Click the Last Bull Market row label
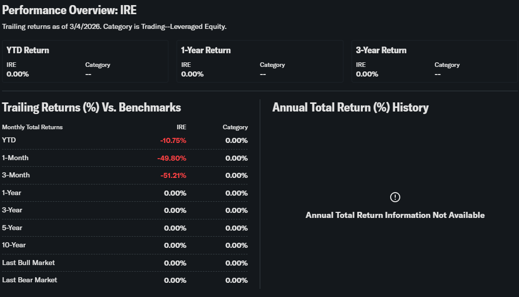Screen dimensions: 519x297 tap(28, 263)
